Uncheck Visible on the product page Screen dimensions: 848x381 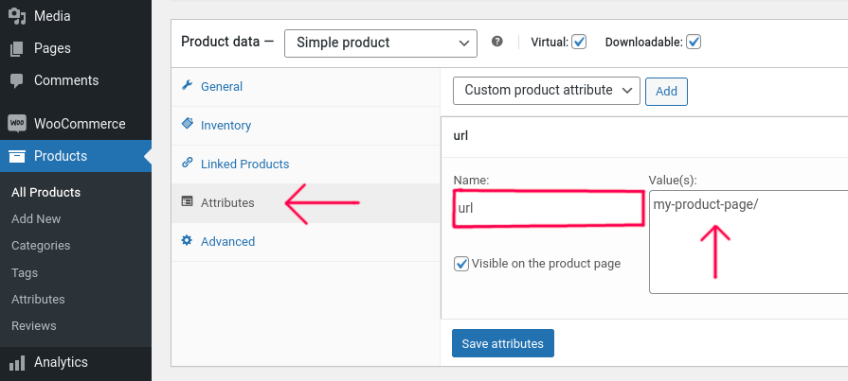tap(461, 264)
